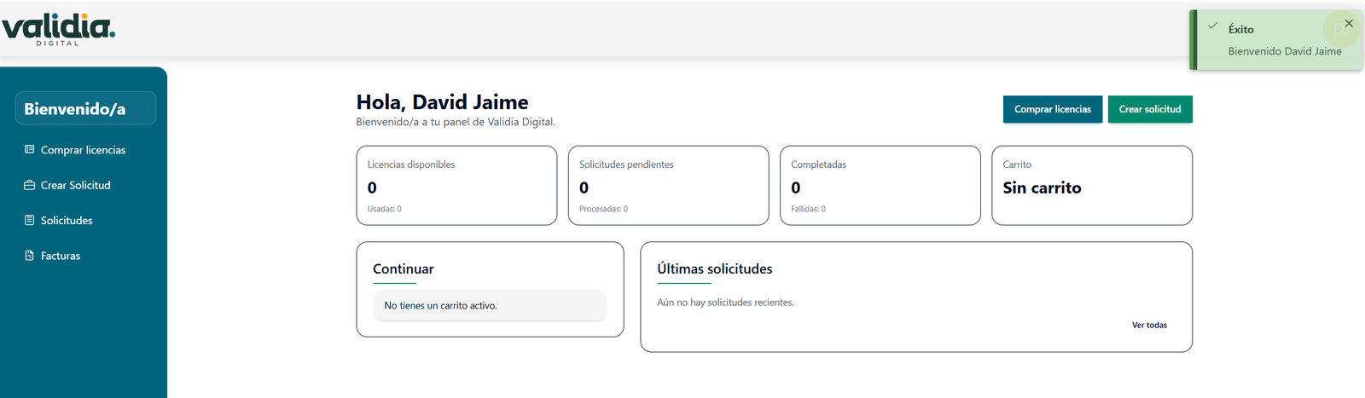This screenshot has width=1365, height=398.
Task: Follow the Ver todas link
Action: point(1149,325)
